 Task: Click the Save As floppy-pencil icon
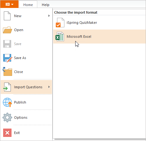[8, 58]
